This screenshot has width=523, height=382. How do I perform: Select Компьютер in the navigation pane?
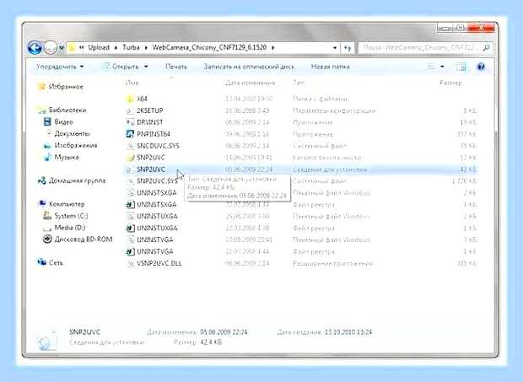coord(67,204)
